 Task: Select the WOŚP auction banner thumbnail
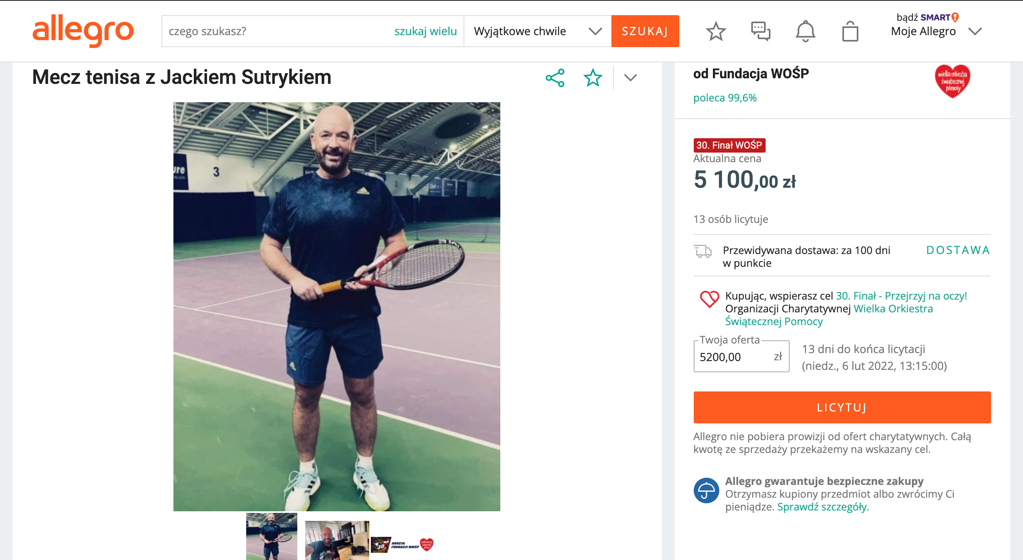pyautogui.click(x=402, y=544)
